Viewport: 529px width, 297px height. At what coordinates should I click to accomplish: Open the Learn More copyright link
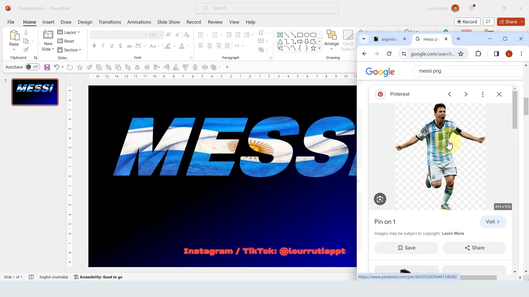pos(453,233)
